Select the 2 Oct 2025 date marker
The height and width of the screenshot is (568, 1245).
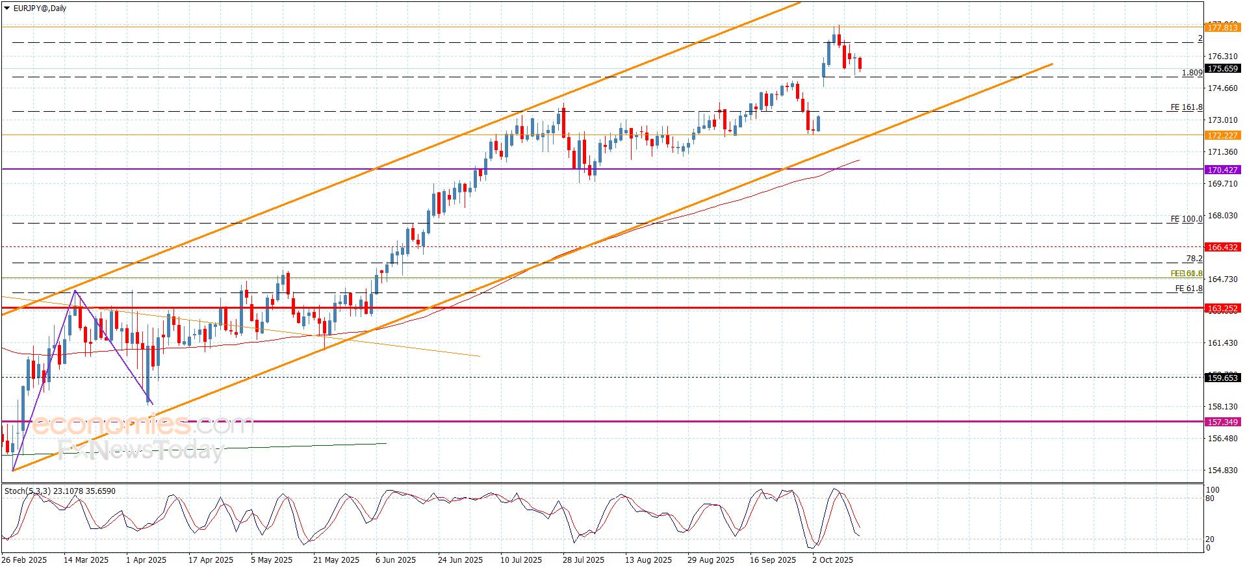point(832,560)
